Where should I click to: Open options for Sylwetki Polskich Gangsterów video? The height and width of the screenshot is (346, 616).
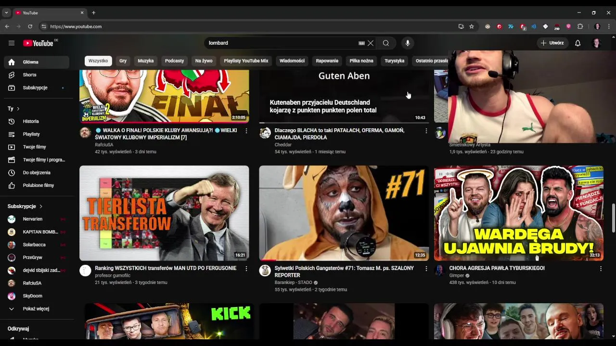tap(426, 269)
